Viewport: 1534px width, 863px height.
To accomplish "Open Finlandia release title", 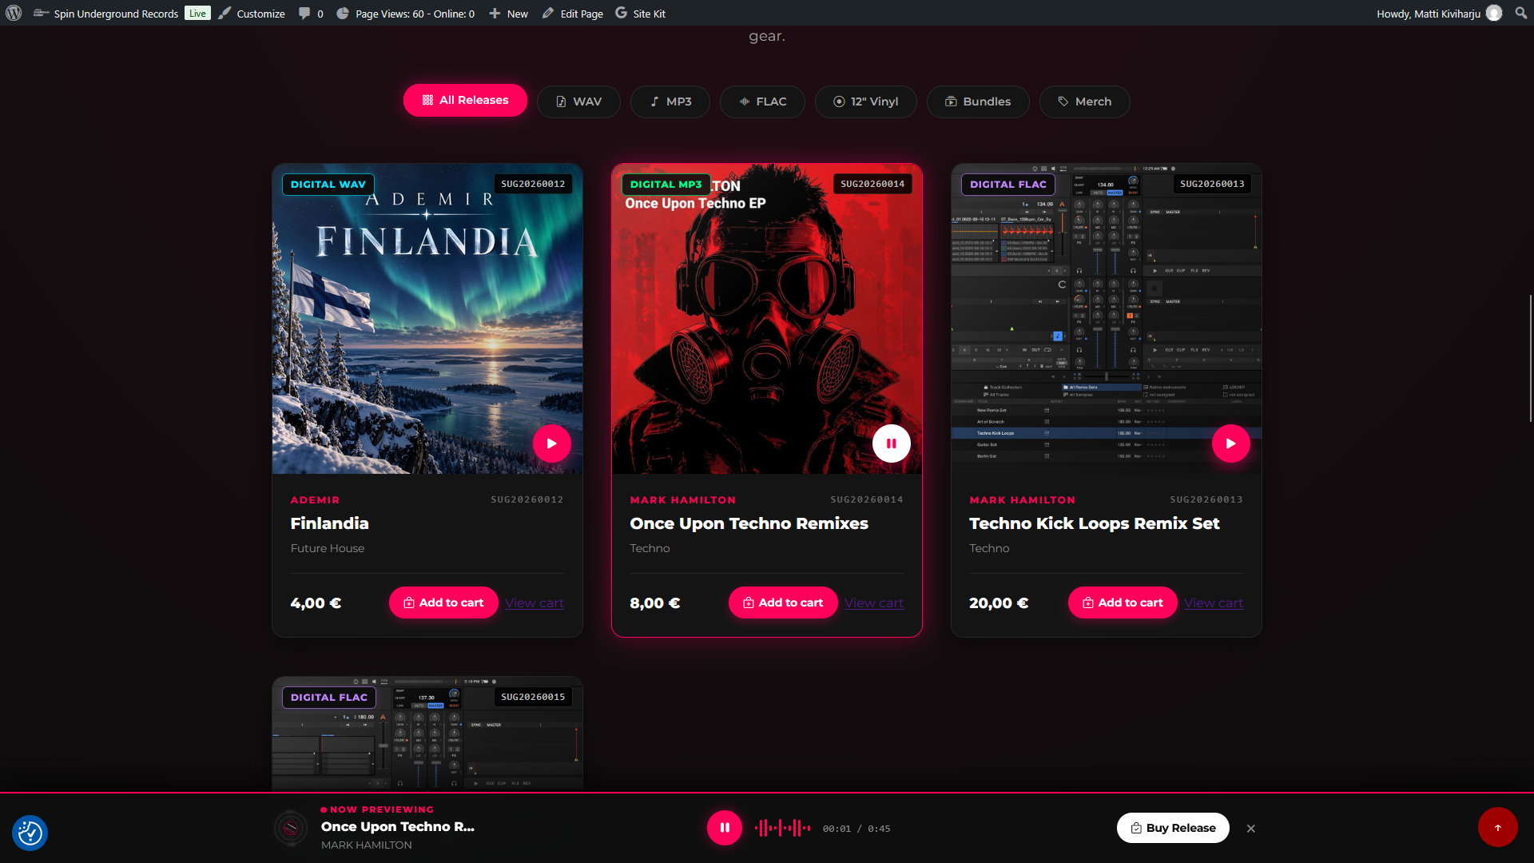I will [x=329, y=523].
